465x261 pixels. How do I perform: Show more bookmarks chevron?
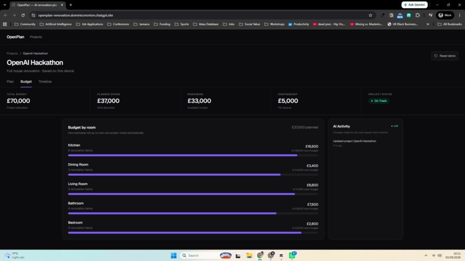pyautogui.click(x=427, y=24)
